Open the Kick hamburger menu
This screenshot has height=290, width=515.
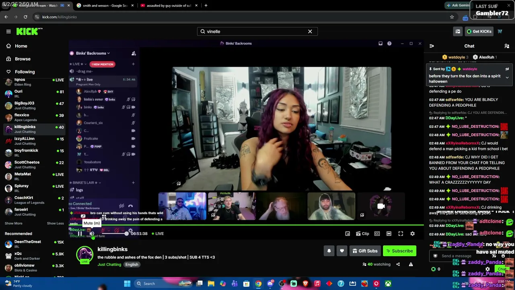8,31
